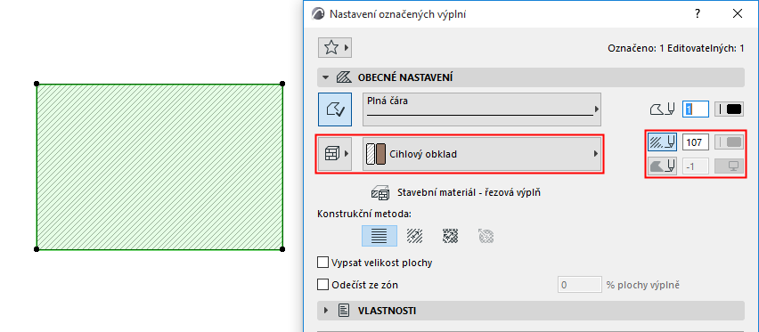Enable Odečíst ze zón checkbox
The height and width of the screenshot is (332, 759).
click(x=322, y=285)
